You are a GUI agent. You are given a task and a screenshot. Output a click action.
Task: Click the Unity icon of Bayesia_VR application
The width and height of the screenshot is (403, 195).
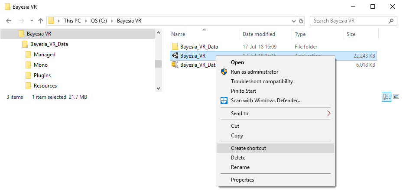[175, 55]
